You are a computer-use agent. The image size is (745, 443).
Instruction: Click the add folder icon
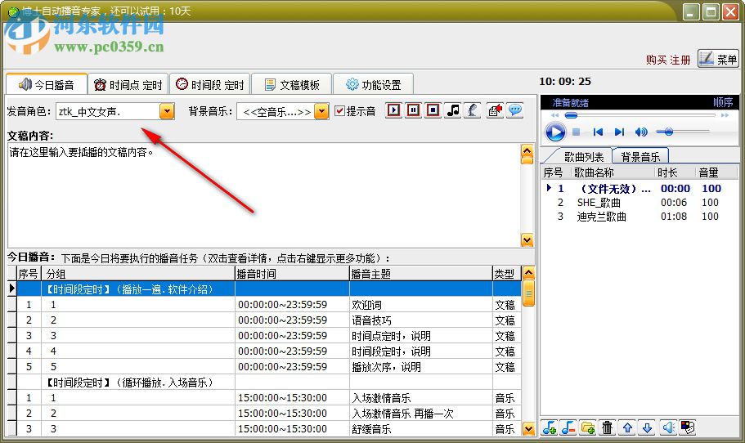click(588, 427)
